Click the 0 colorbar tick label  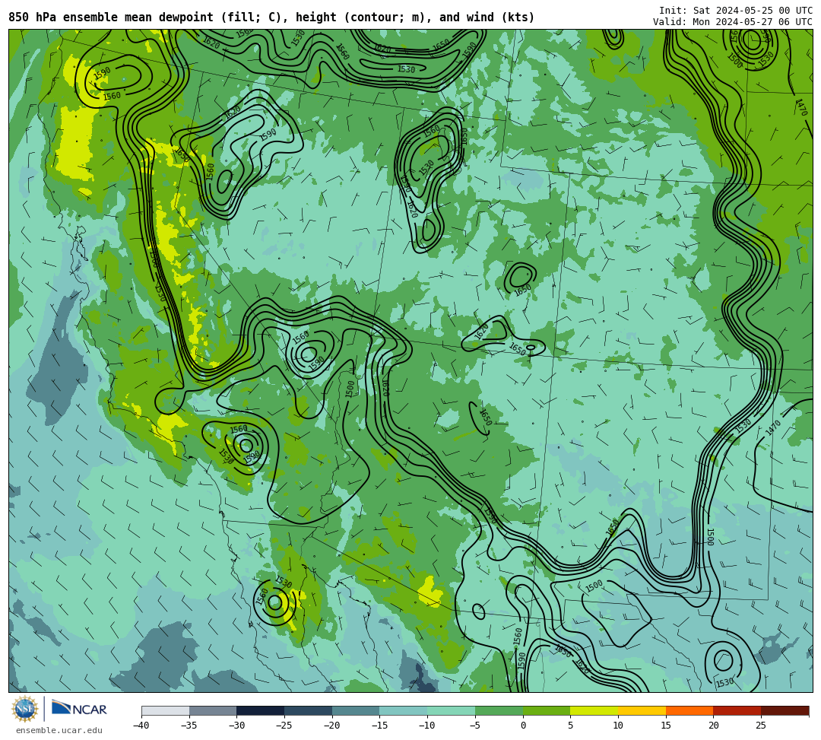523,726
